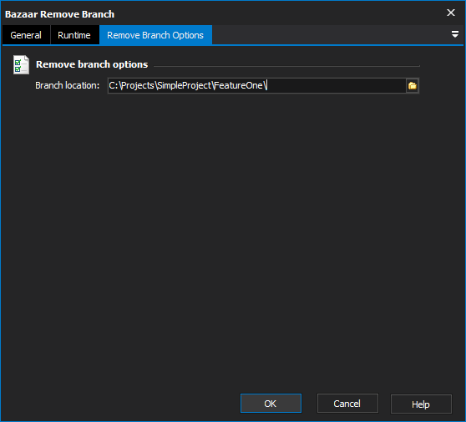The width and height of the screenshot is (466, 422).
Task: Open the tab list dropdown arrow
Action: [454, 34]
